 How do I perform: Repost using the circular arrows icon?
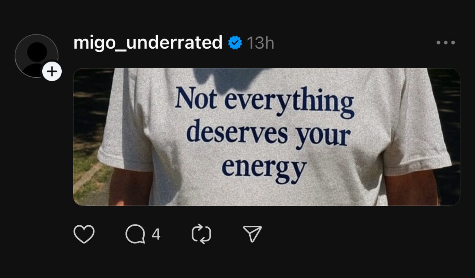pos(201,234)
